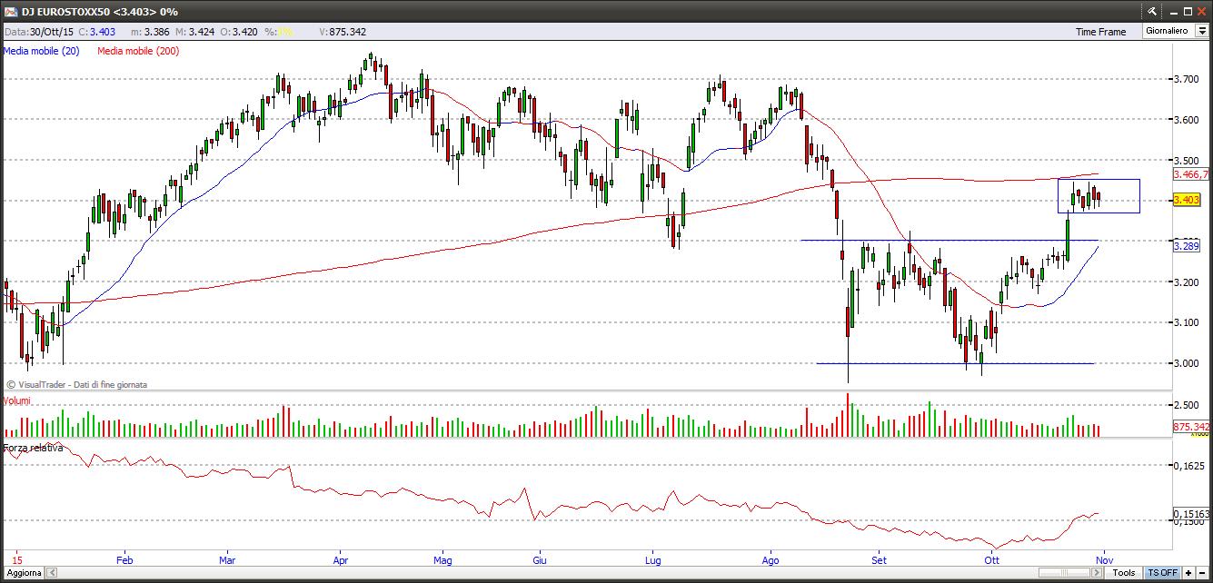
Task: Click the 0,15163 relative strength value tag
Action: (x=1191, y=513)
